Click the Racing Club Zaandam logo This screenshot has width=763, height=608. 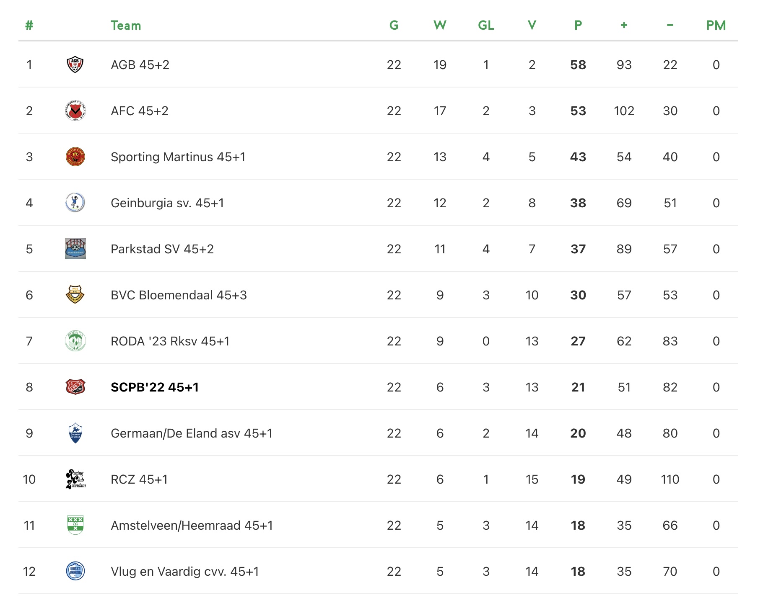pos(75,479)
